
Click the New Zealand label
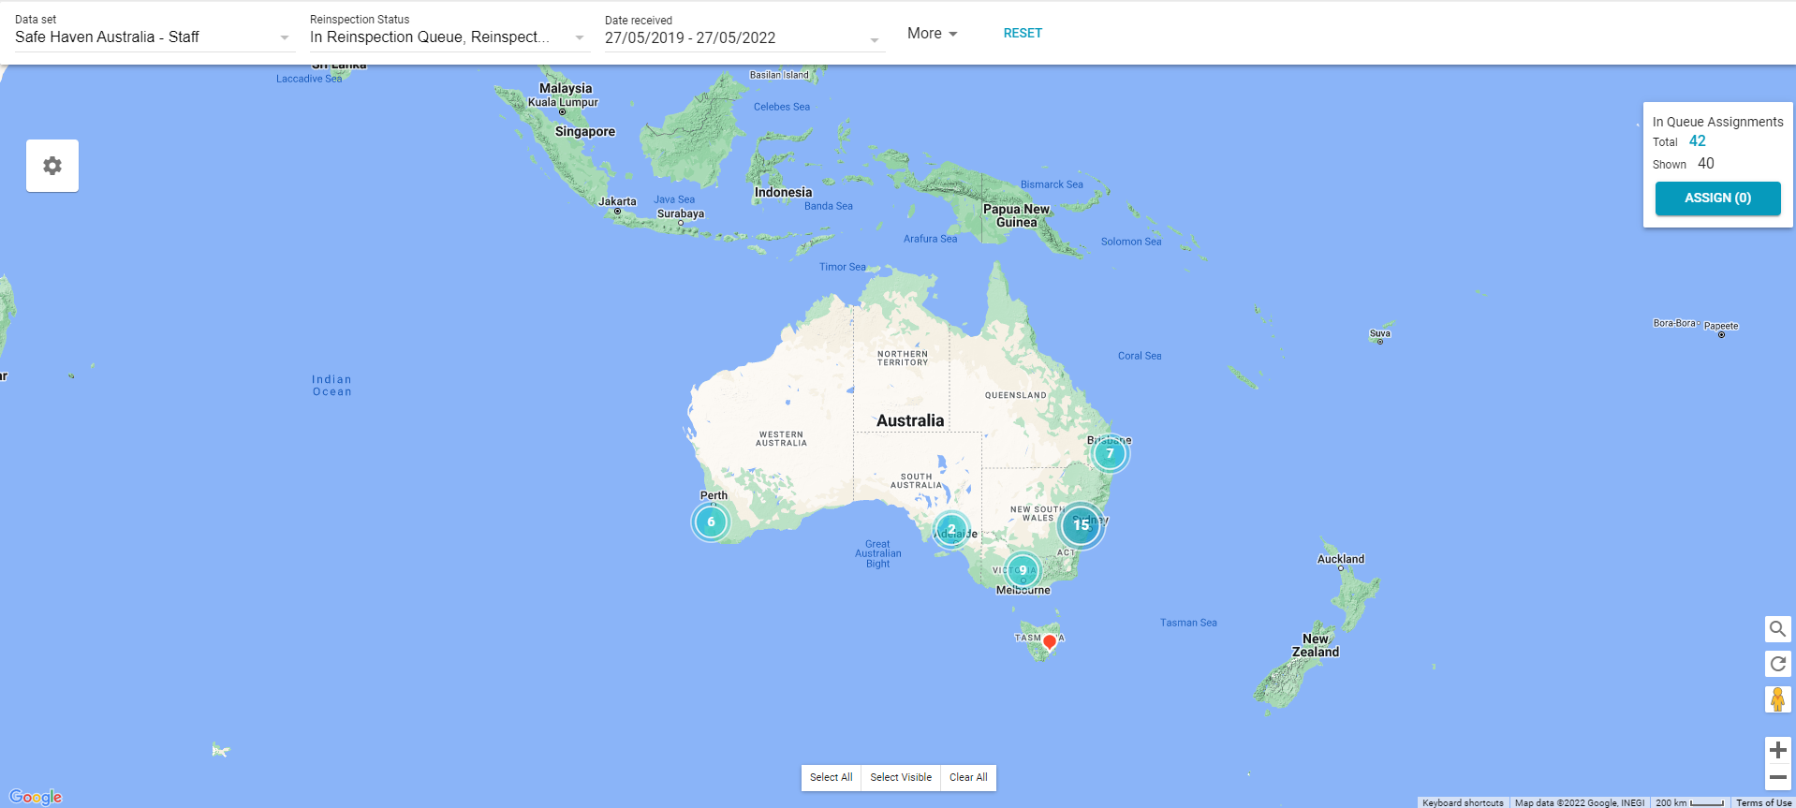pyautogui.click(x=1316, y=645)
